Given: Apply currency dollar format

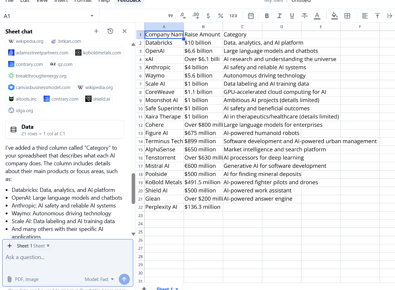Looking at the screenshot, I should 208,16.
